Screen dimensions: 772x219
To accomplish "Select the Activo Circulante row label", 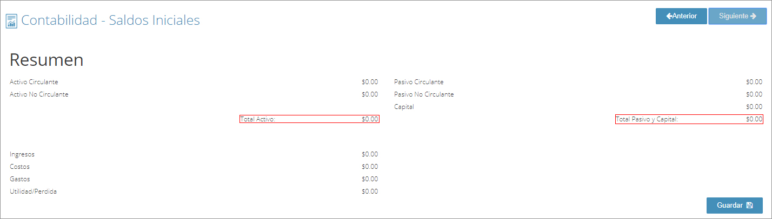I will point(34,82).
